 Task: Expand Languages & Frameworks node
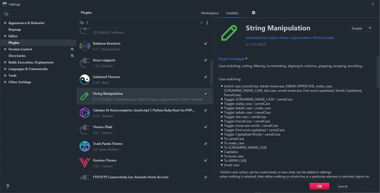[5, 69]
